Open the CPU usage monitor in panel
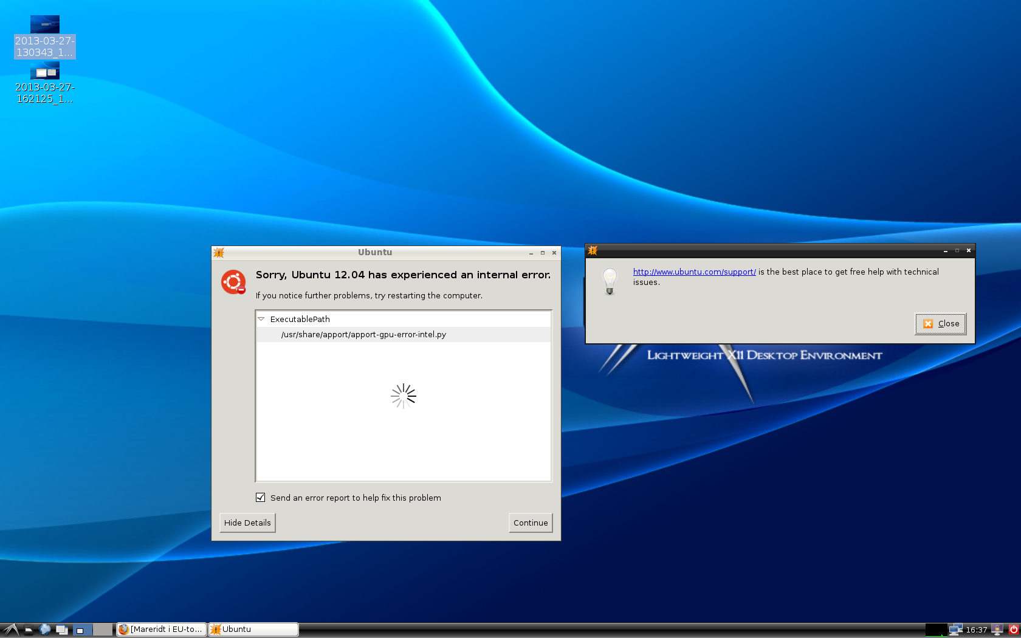Screen dimensions: 1021x638 click(936, 629)
